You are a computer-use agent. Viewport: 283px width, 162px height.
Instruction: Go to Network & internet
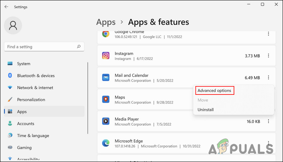click(44, 88)
